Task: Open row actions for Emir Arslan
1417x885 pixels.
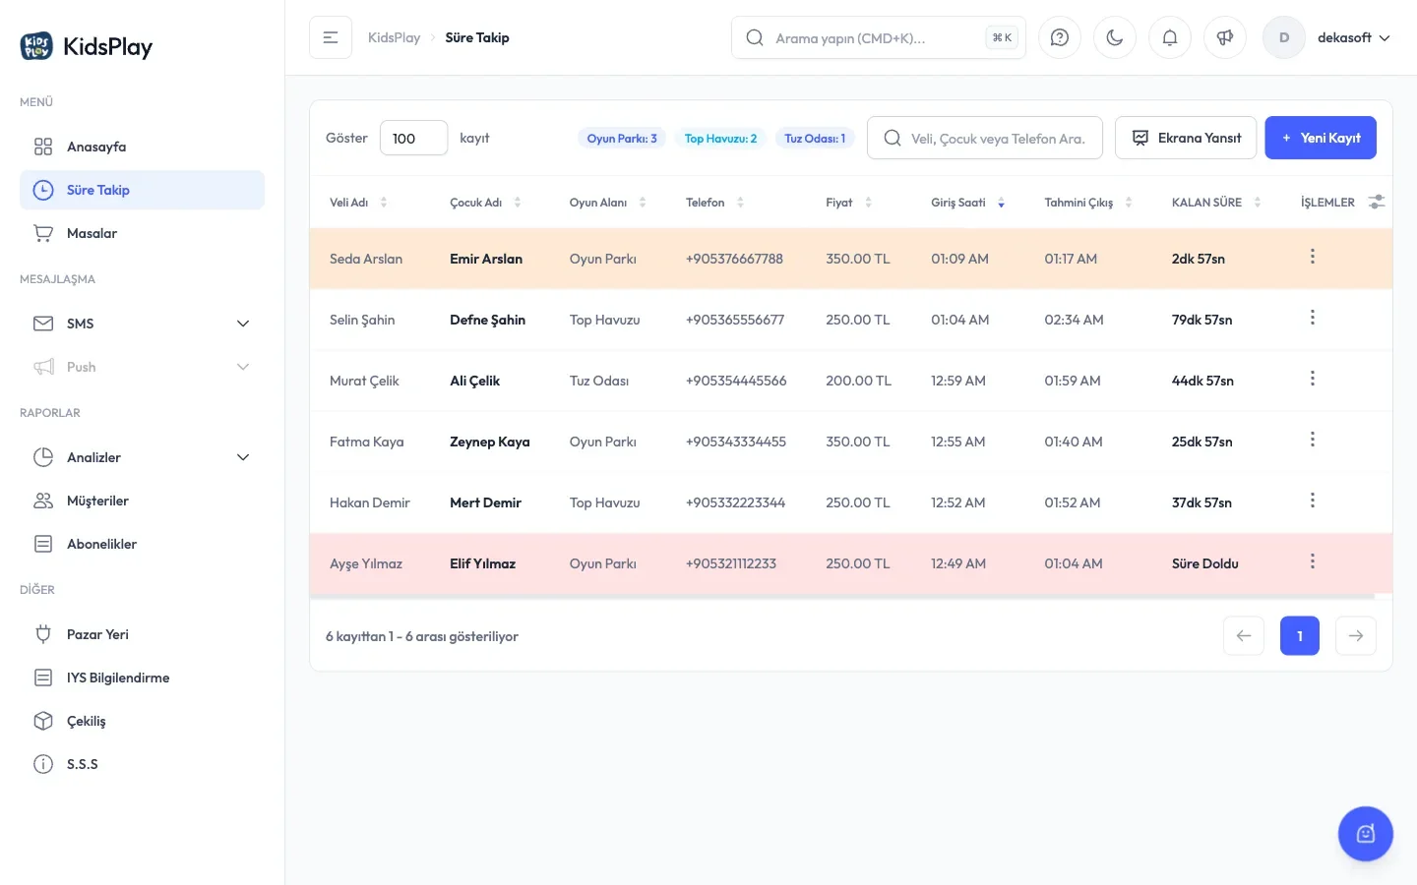Action: [1312, 257]
